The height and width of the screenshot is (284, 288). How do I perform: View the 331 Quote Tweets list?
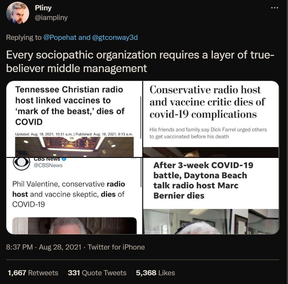tap(97, 273)
